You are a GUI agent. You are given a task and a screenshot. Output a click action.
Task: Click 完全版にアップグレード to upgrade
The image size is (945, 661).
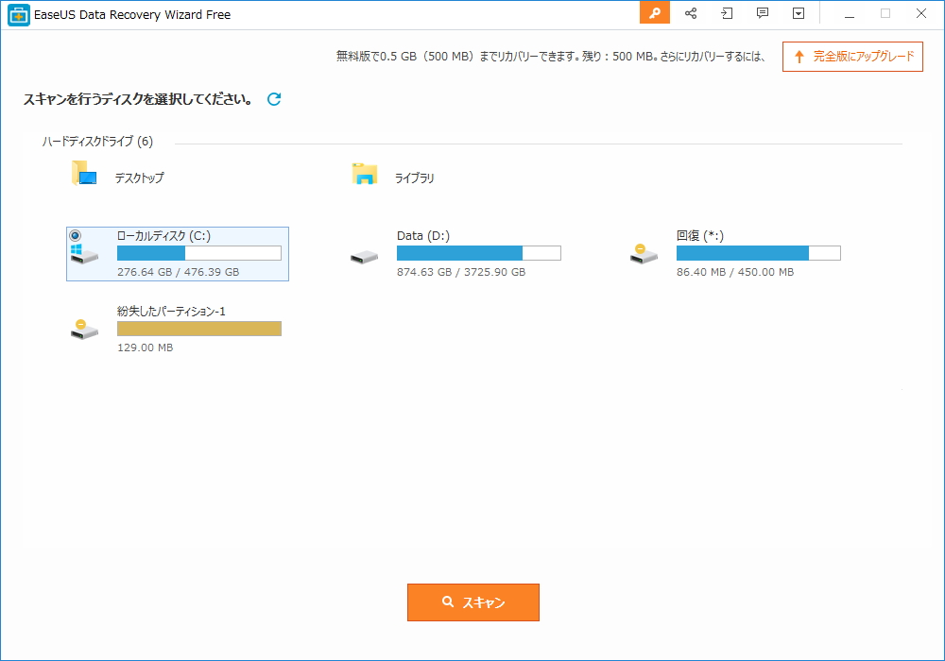click(x=852, y=57)
